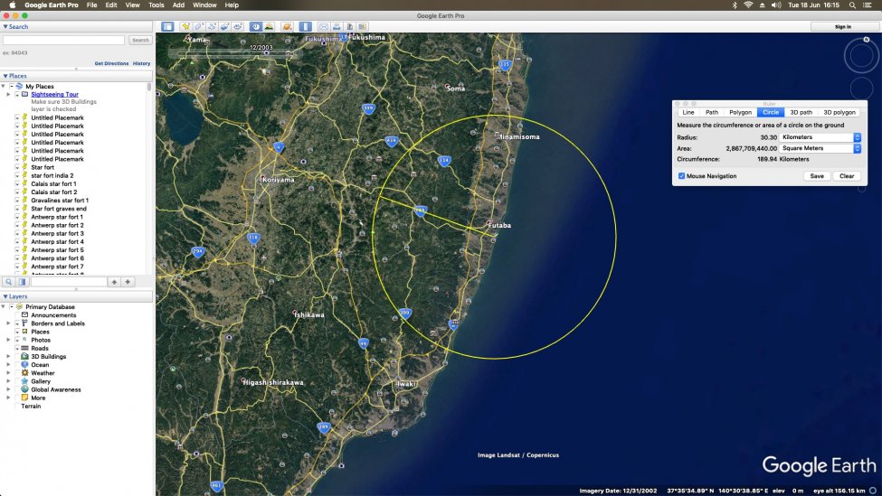882x496 pixels.
Task: Click the Places panel split-view icon
Action: tap(22, 282)
